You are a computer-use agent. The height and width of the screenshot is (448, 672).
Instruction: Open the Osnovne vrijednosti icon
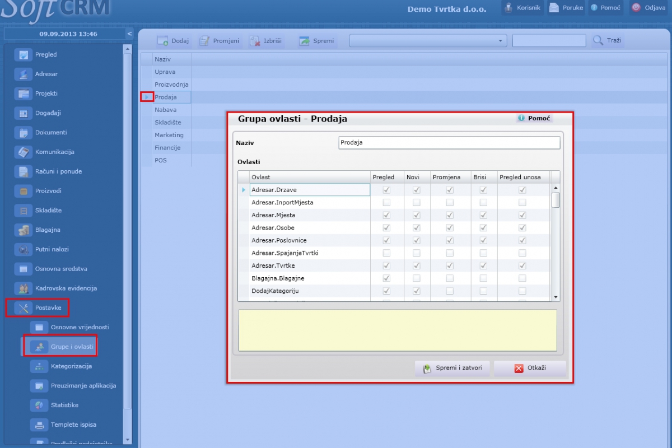click(39, 327)
